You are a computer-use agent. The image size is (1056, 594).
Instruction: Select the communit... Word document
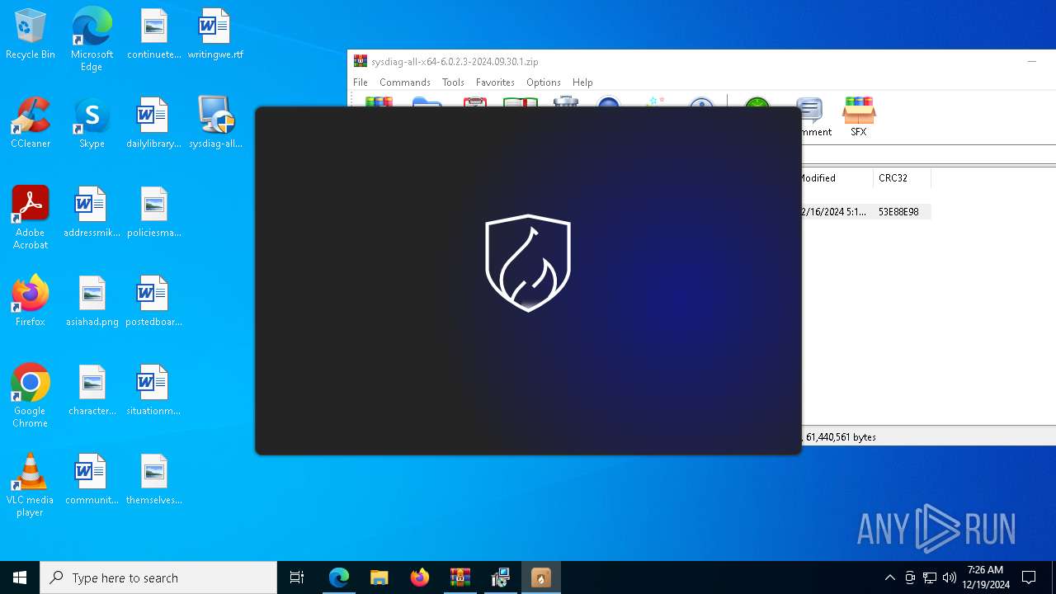click(92, 479)
